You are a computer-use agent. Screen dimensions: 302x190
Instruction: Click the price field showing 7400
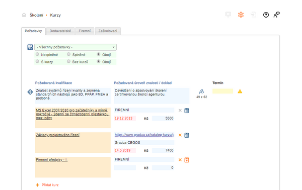(x=163, y=150)
